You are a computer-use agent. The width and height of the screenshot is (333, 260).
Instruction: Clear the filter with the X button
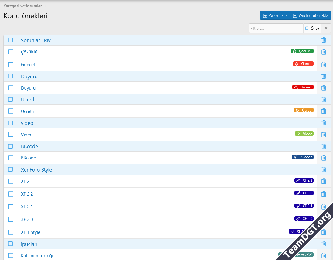point(326,28)
